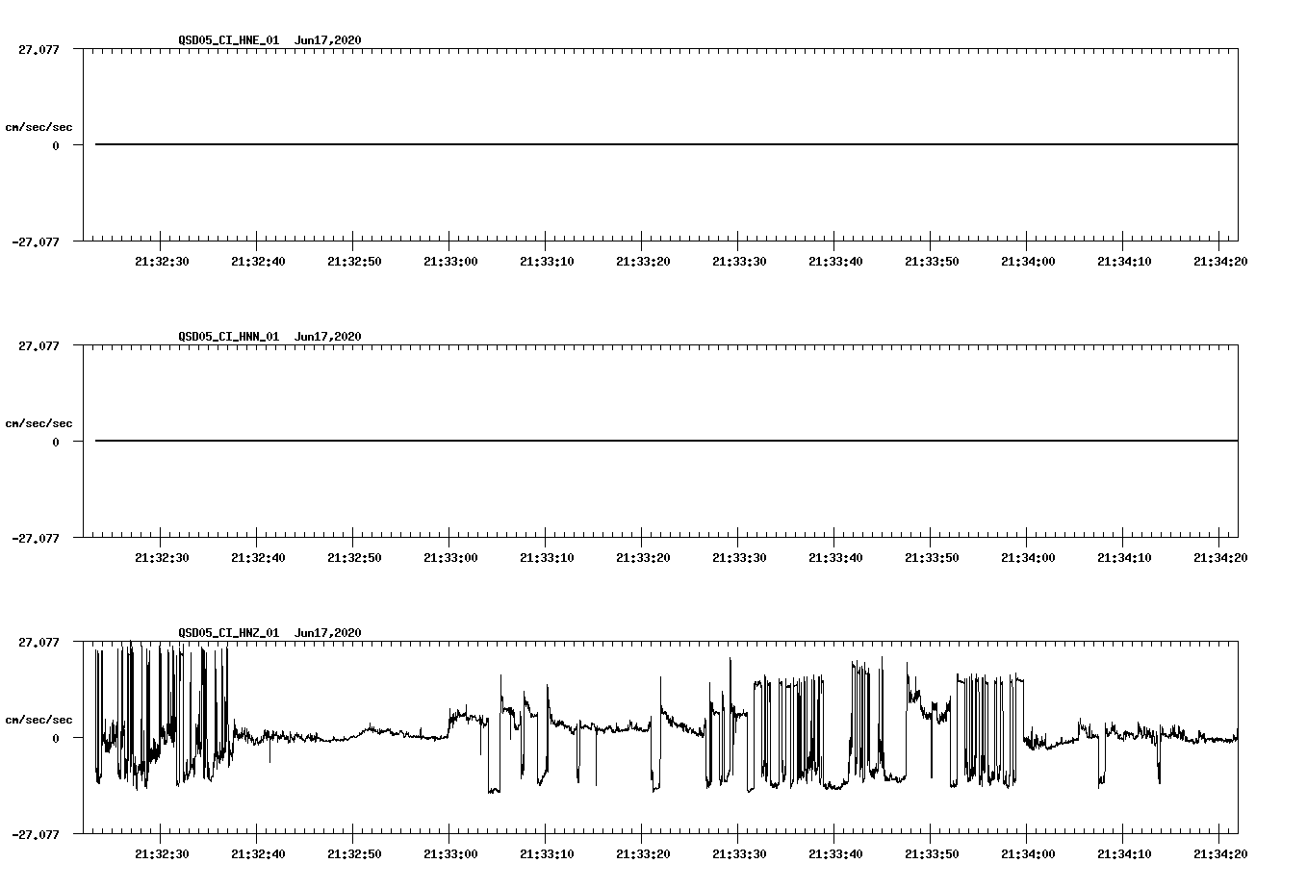Click the 21:33:20 time label under HNZ plot
1307x889 pixels.
[643, 854]
